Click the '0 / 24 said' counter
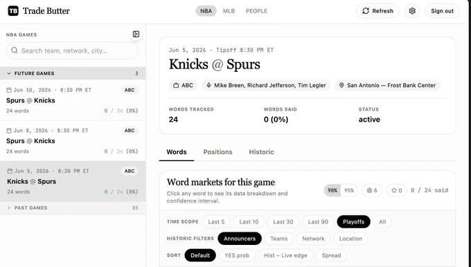The height and width of the screenshot is (267, 471). pyautogui.click(x=429, y=190)
